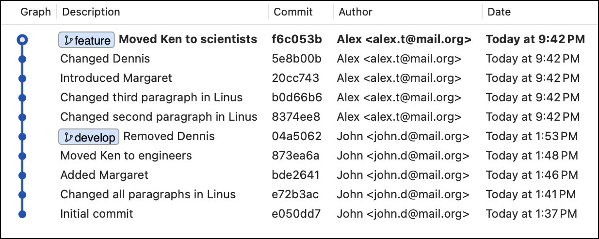
Task: Click the Graph column header
Action: (35, 12)
